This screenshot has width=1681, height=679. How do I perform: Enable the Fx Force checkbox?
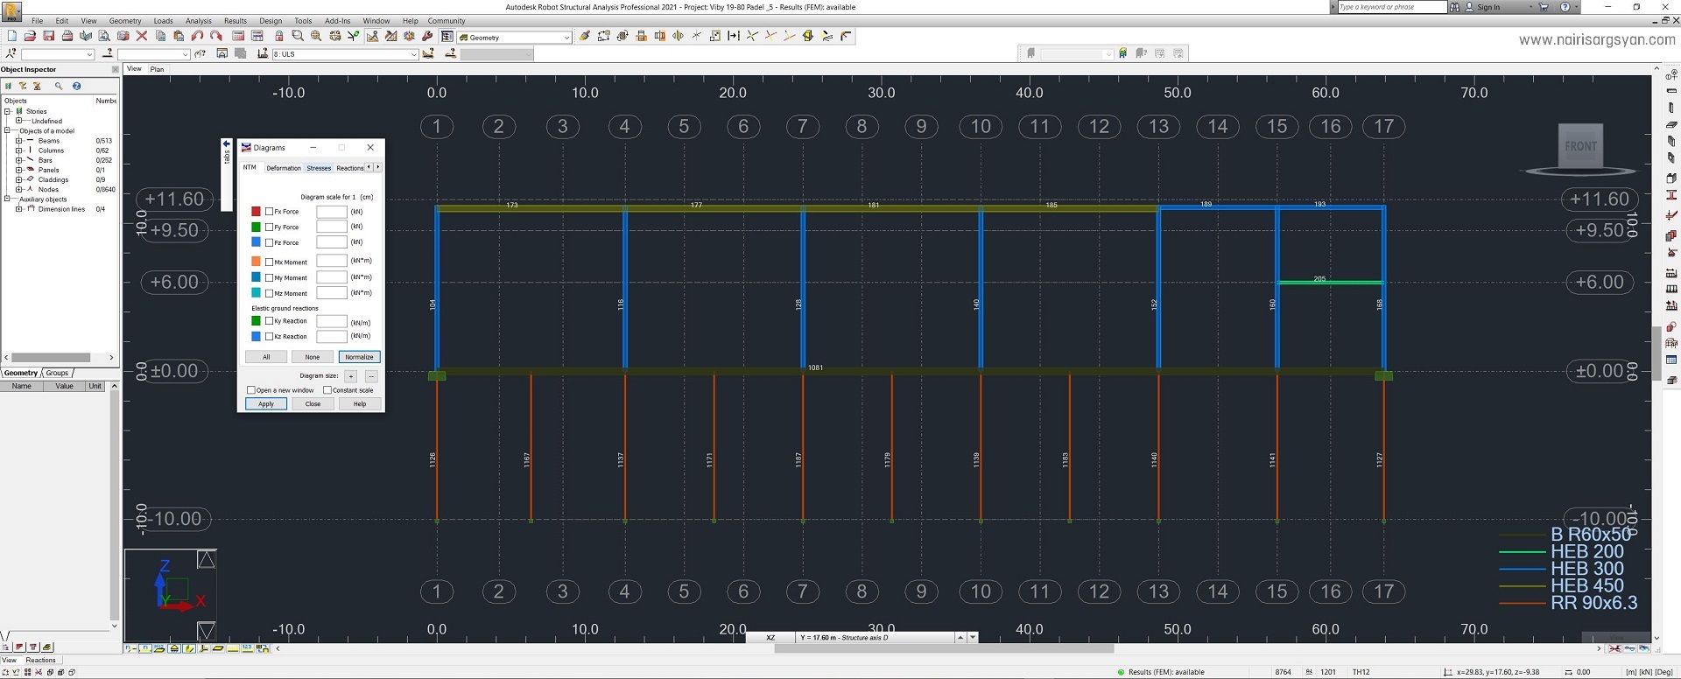point(270,212)
